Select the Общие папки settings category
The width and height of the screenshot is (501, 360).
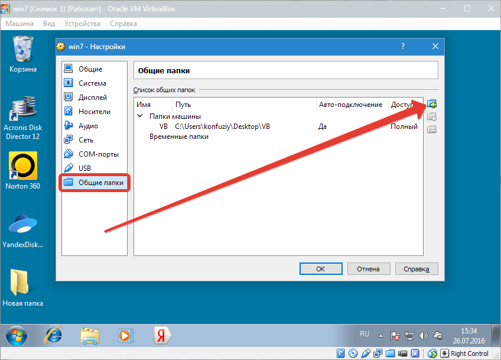95,183
